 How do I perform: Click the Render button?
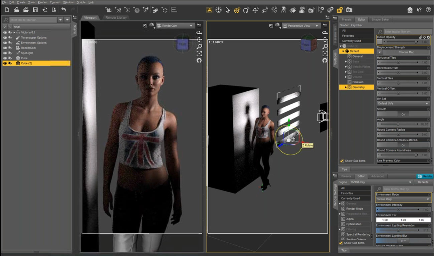click(424, 176)
